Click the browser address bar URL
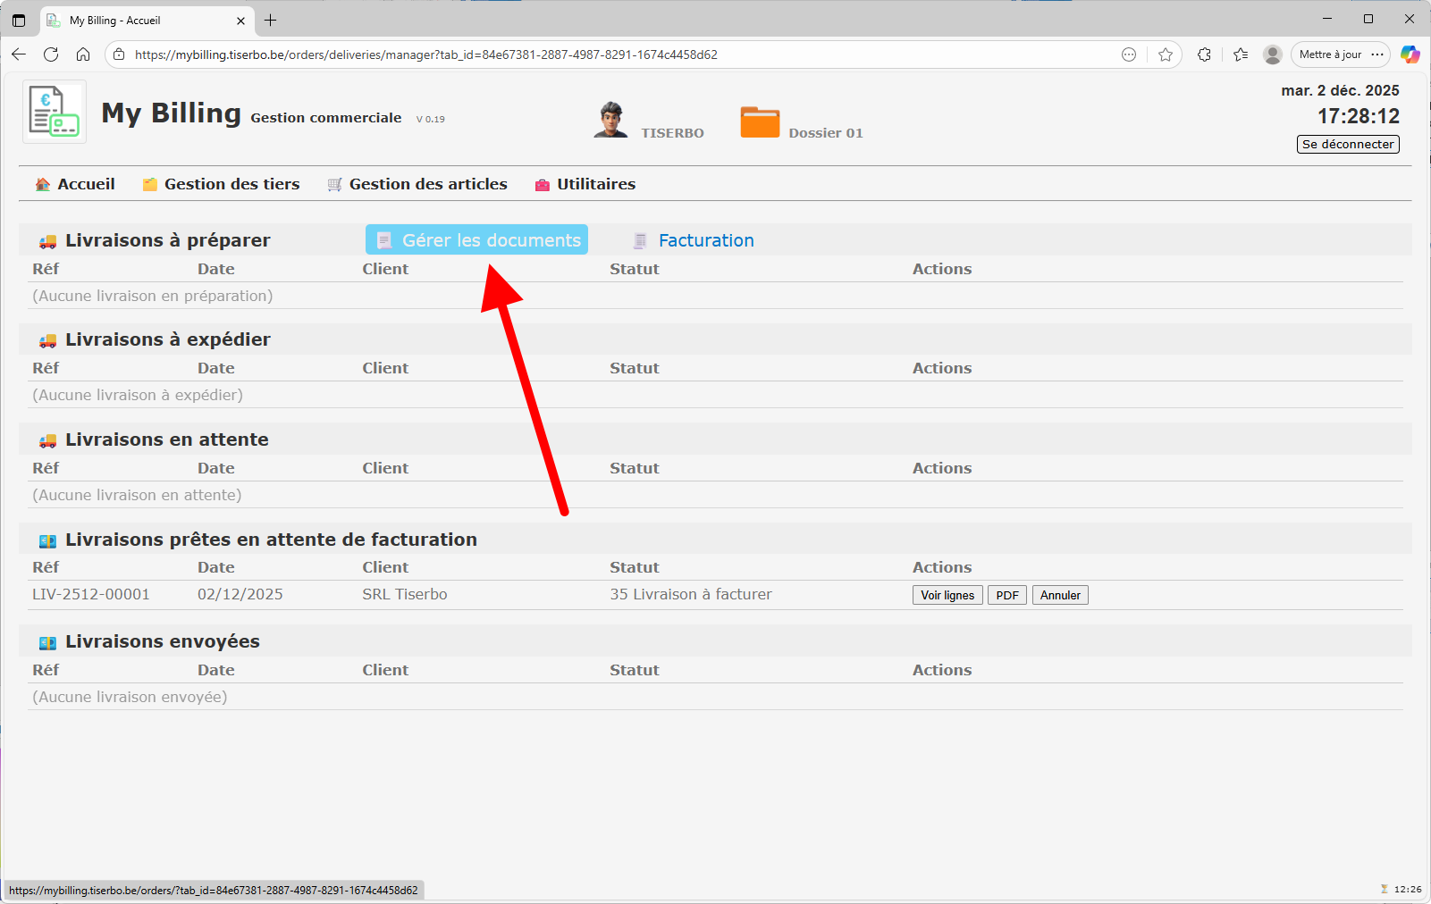1431x904 pixels. click(x=425, y=54)
